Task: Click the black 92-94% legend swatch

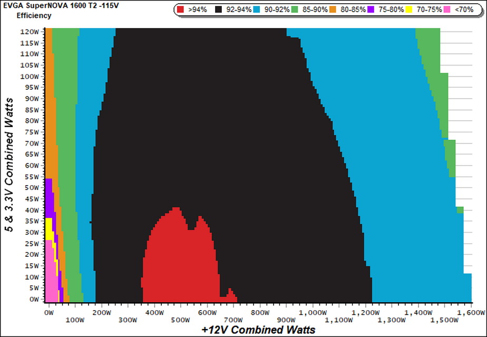Action: pyautogui.click(x=219, y=9)
